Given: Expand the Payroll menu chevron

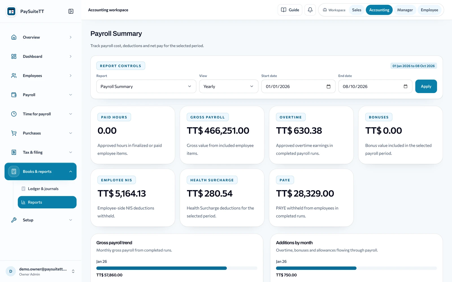Looking at the screenshot, I should tap(71, 95).
